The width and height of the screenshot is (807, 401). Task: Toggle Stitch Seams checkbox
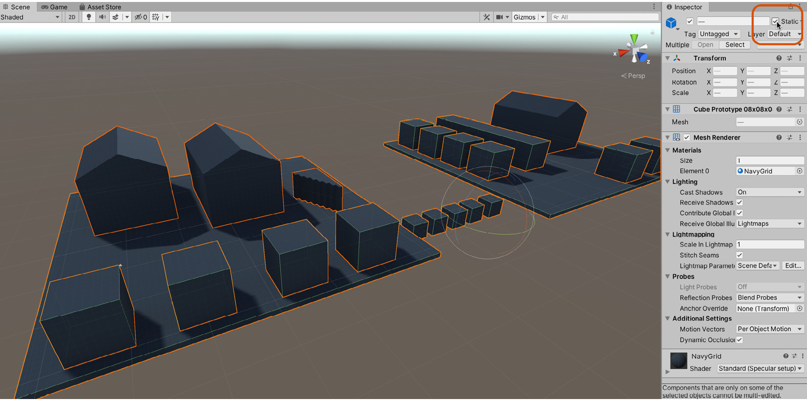pos(740,255)
